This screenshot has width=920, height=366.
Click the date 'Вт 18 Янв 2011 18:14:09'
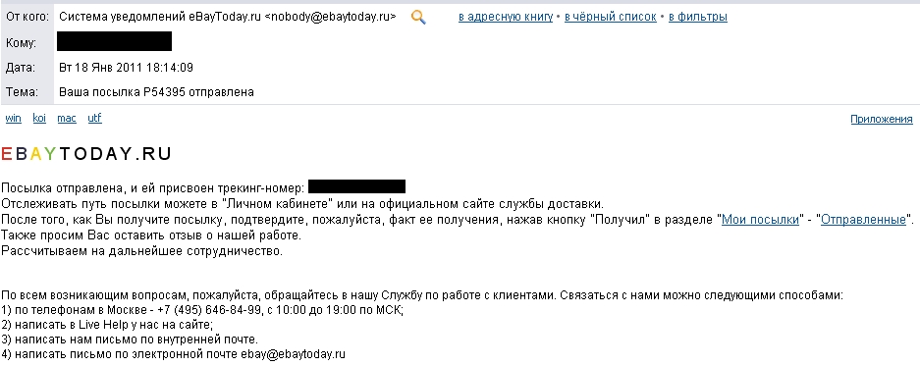[126, 68]
